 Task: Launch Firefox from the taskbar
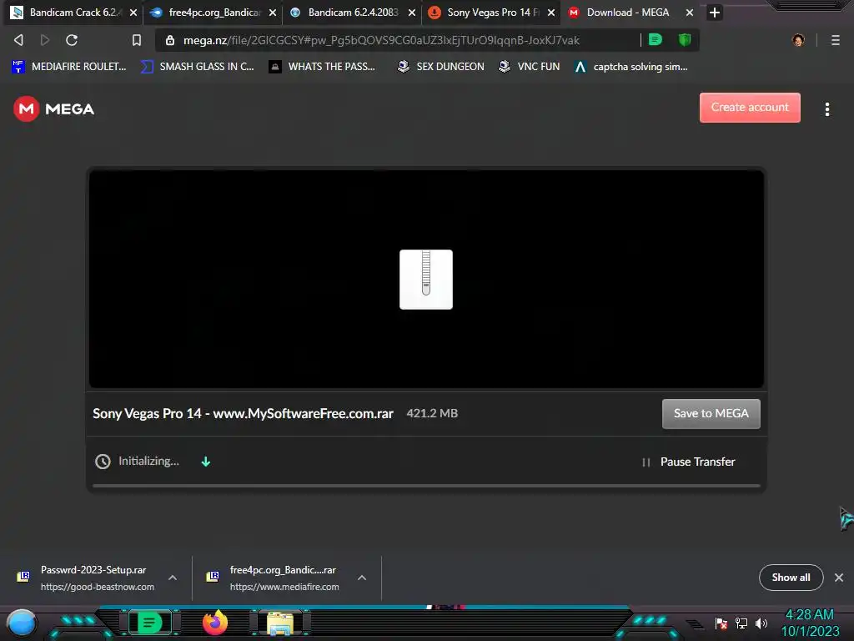[x=215, y=623]
